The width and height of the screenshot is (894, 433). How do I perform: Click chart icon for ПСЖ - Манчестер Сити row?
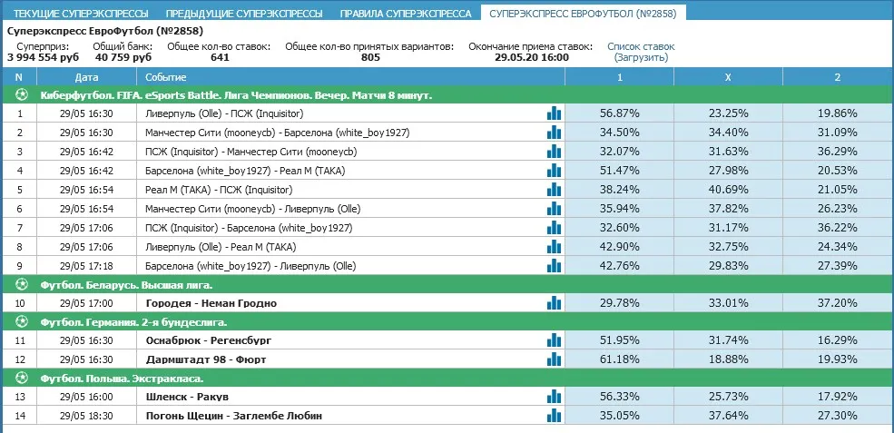pos(554,152)
